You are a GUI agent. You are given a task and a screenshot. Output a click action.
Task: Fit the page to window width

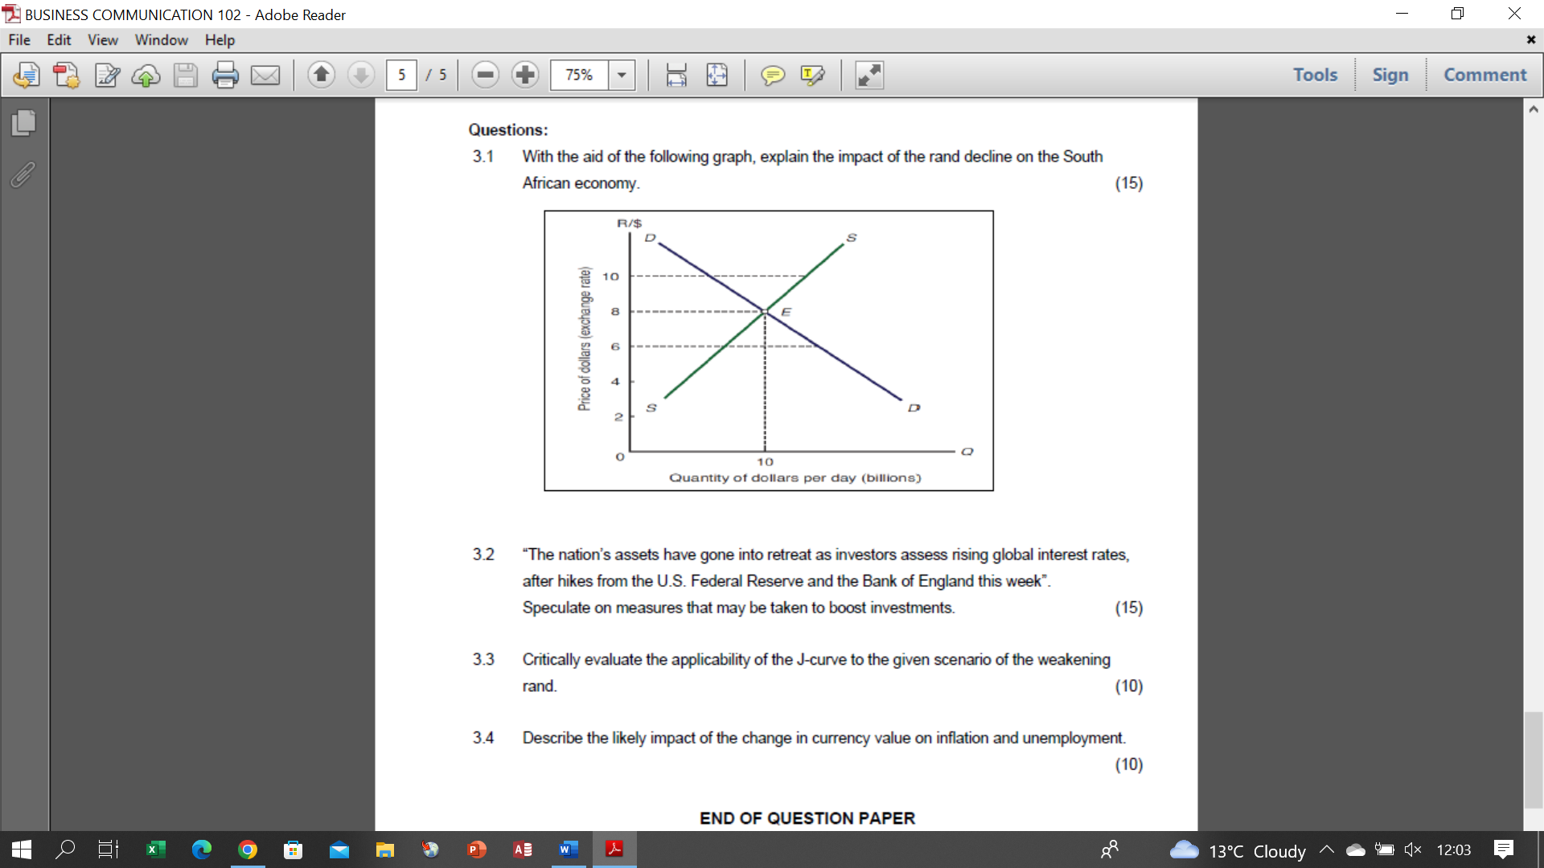(x=676, y=75)
